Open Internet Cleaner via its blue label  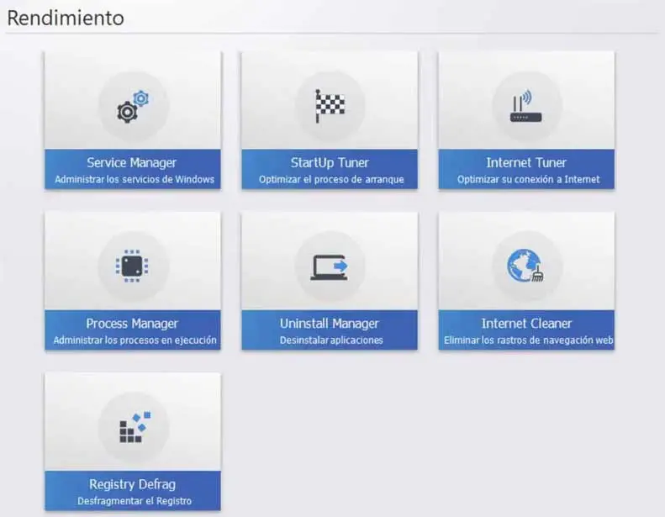tap(526, 330)
